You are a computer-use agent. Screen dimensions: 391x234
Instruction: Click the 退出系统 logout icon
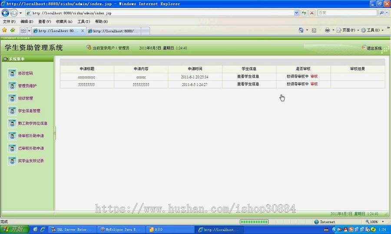coord(364,47)
